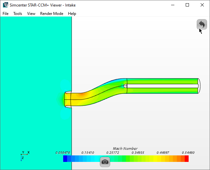Click the dark blue end of color bar
Image resolution: width=210 pixels, height=170 pixels.
[65, 159]
